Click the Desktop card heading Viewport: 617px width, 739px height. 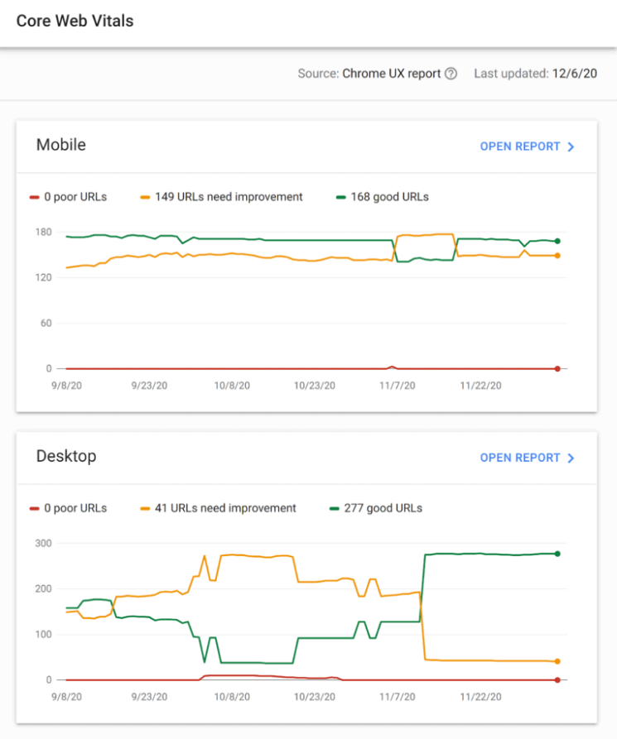[x=66, y=456]
